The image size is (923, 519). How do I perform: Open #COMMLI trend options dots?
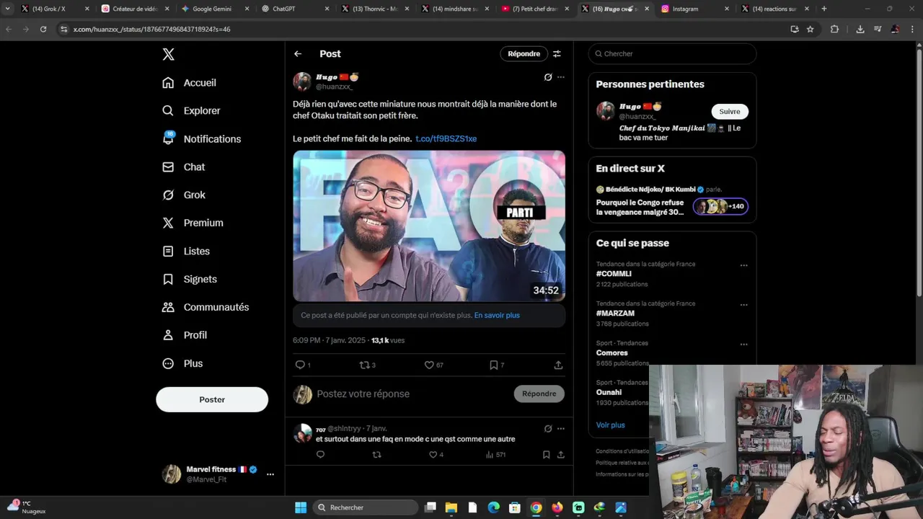click(743, 265)
